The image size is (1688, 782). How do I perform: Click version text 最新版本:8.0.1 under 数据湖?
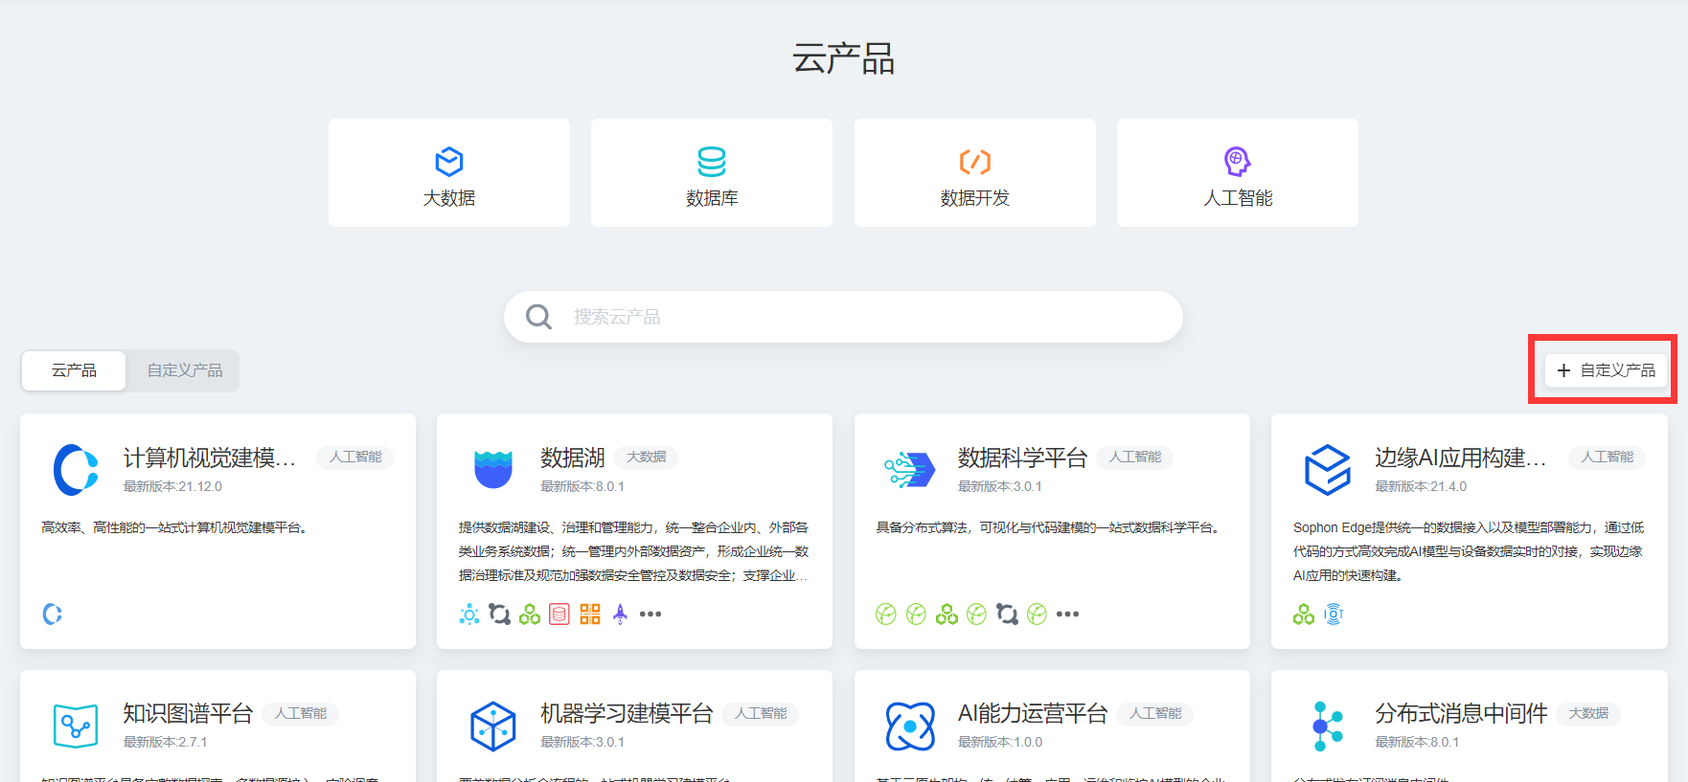click(582, 486)
